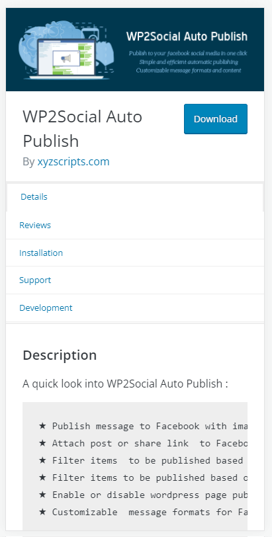Viewport: 272px width, 537px height.
Task: Click the Description heading
Action: pos(60,355)
